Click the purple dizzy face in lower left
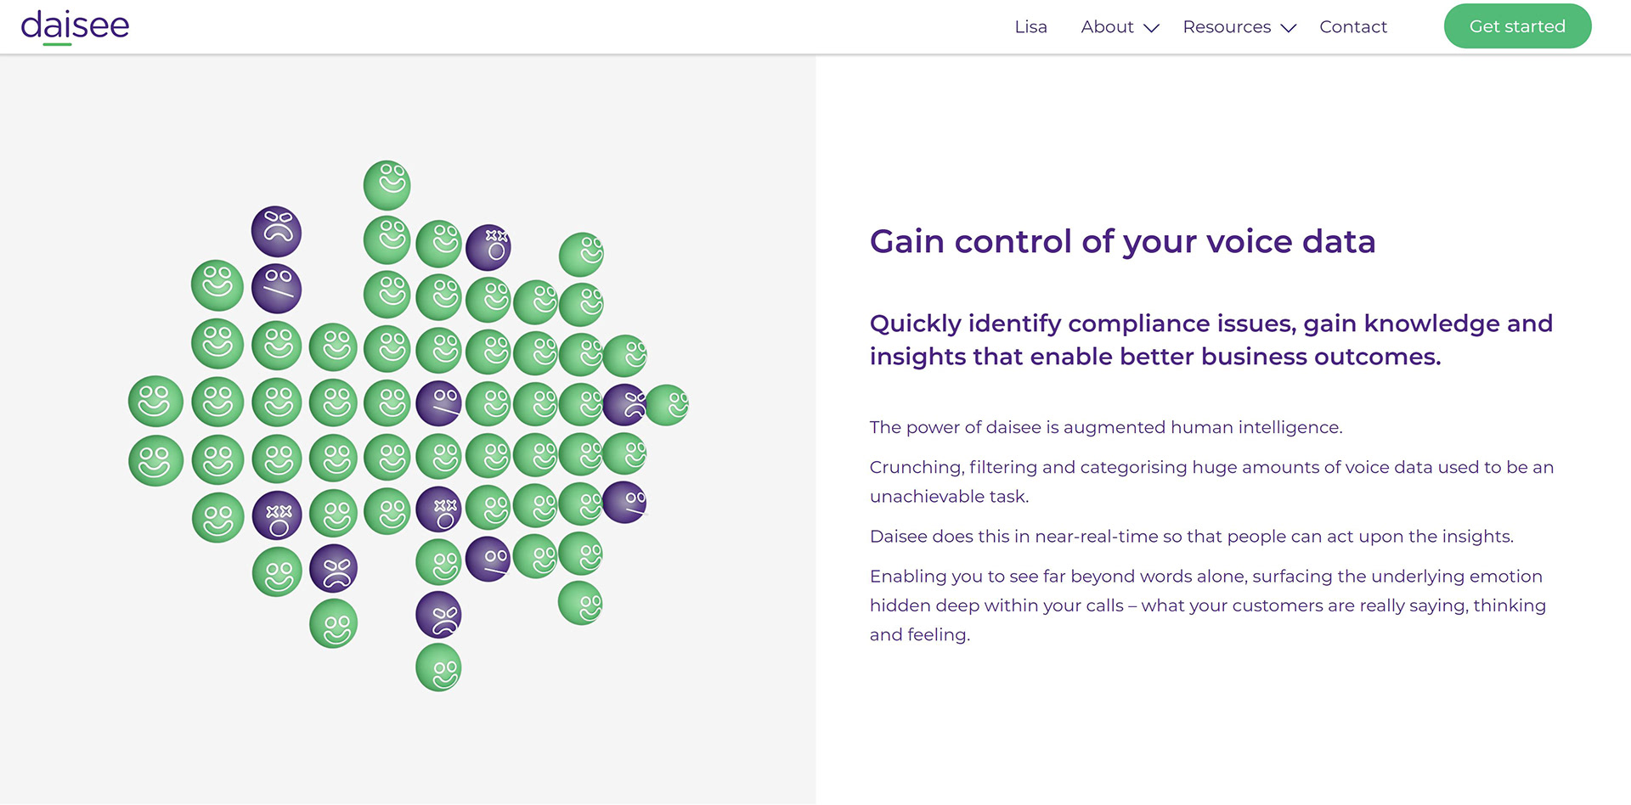Image resolution: width=1631 pixels, height=805 pixels. (277, 515)
